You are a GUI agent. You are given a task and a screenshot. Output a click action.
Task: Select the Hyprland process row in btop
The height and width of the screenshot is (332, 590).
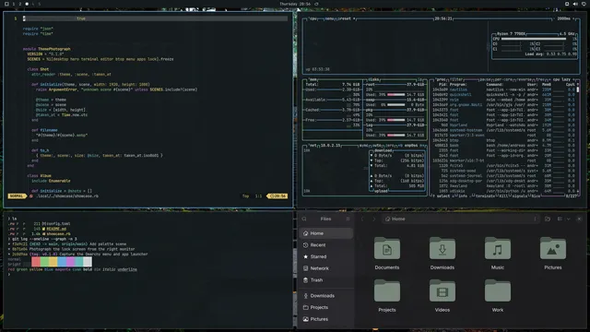[503, 125]
